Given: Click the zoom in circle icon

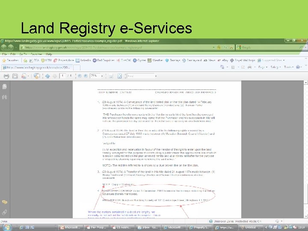Looking at the screenshot, I should 86,76.
